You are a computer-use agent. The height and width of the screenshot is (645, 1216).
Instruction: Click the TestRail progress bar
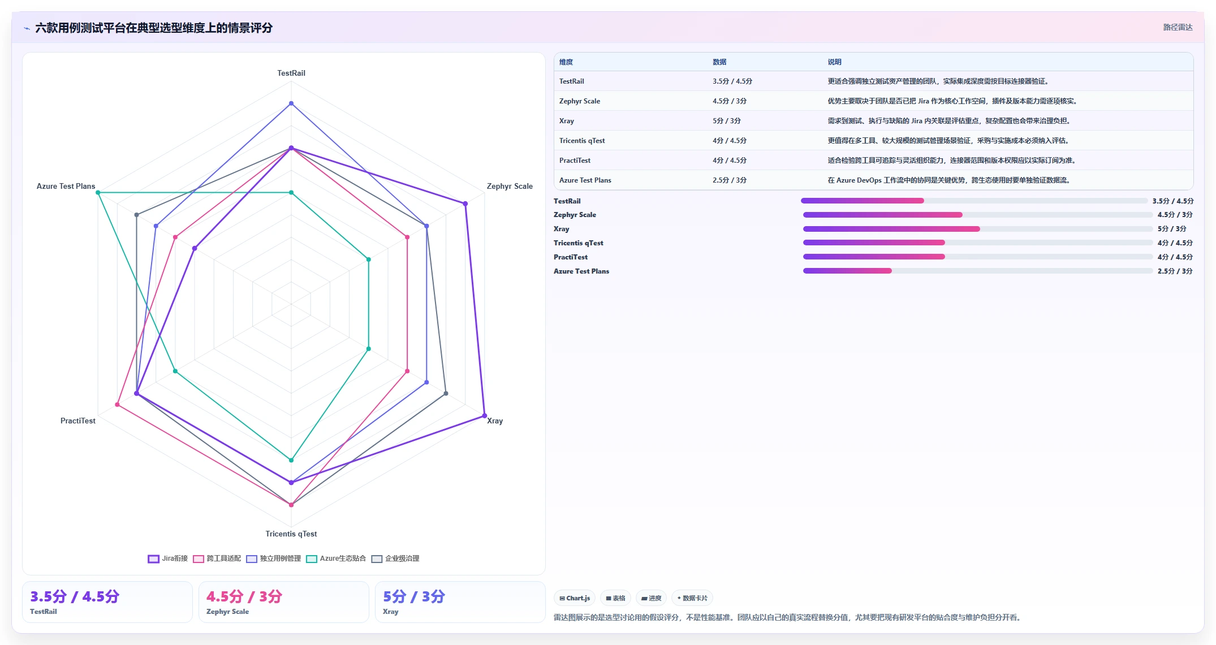974,201
